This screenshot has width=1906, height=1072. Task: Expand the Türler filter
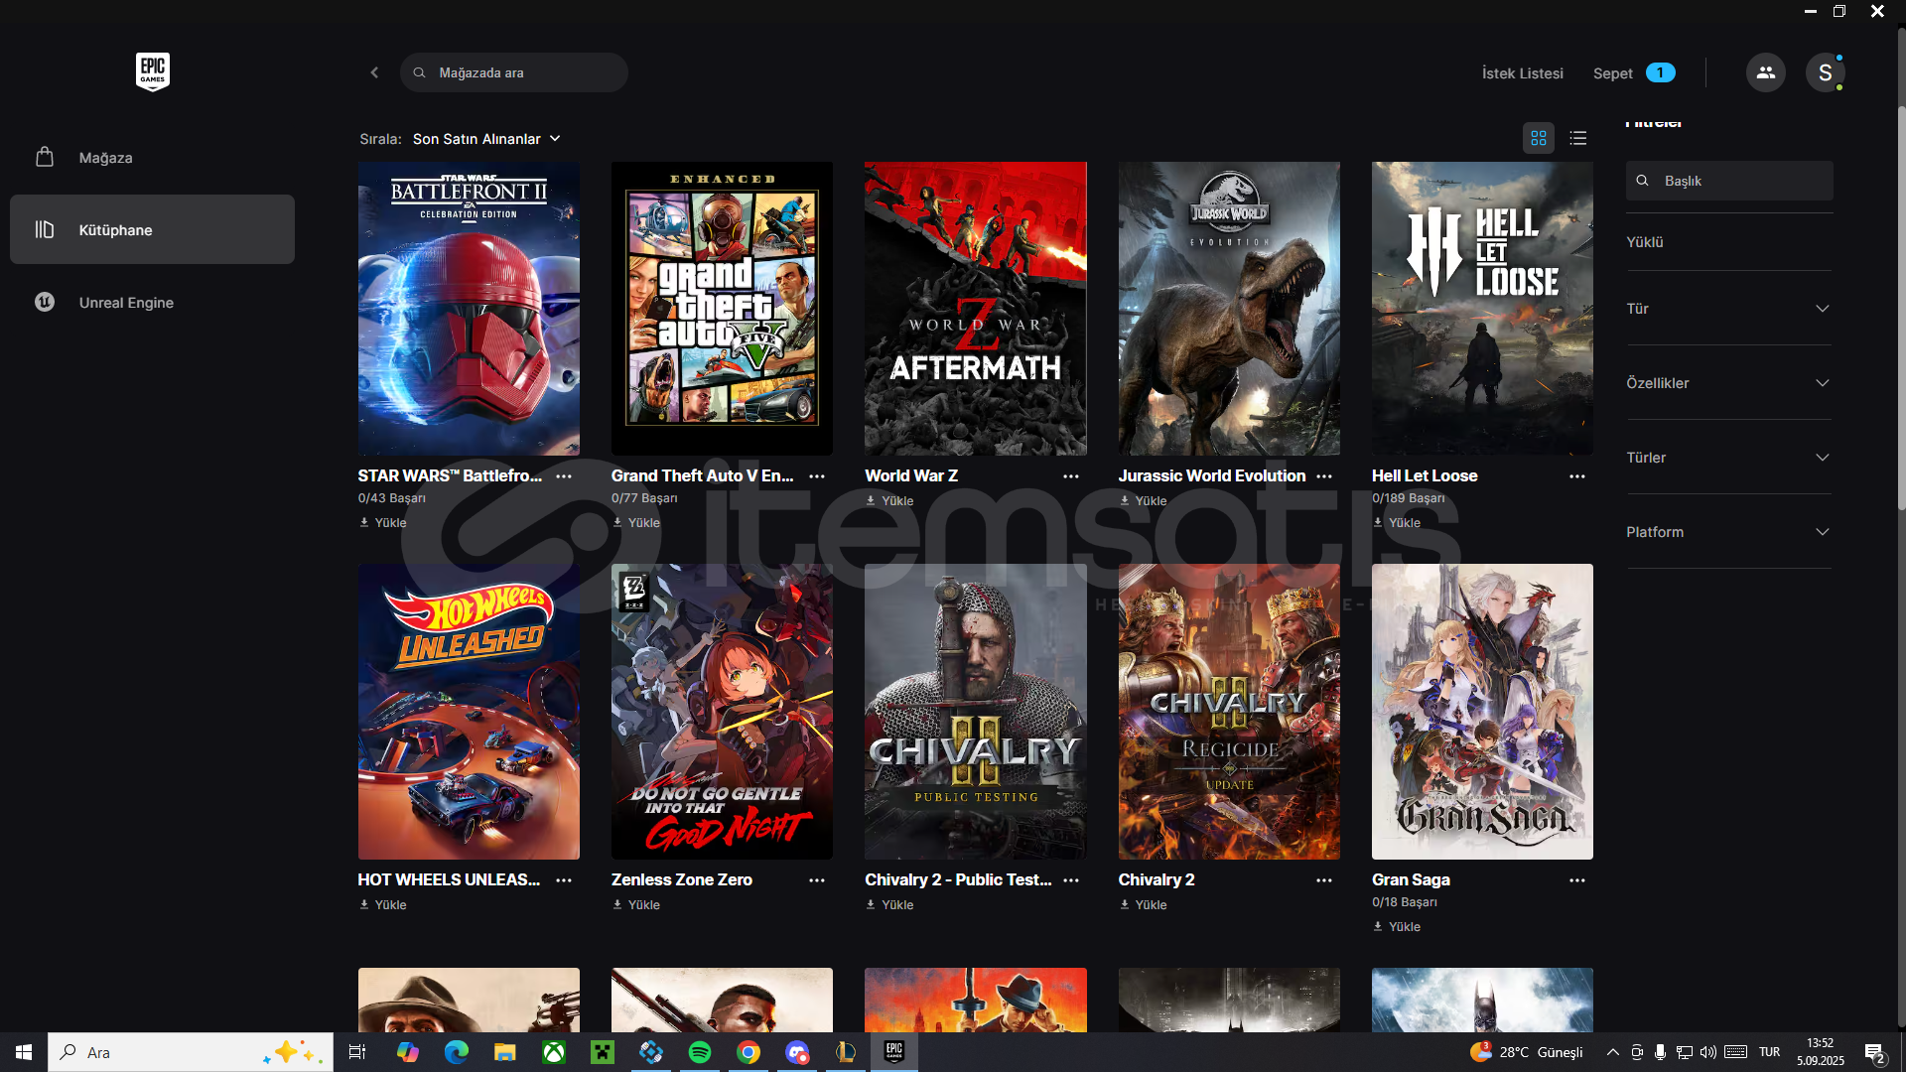(x=1728, y=458)
